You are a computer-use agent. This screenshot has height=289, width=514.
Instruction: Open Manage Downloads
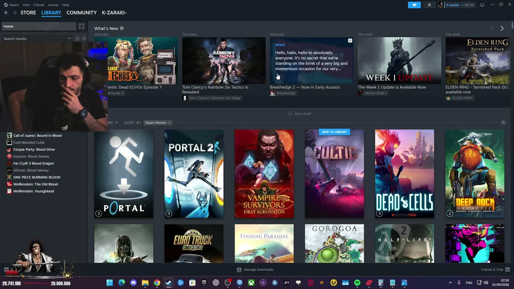click(255, 270)
